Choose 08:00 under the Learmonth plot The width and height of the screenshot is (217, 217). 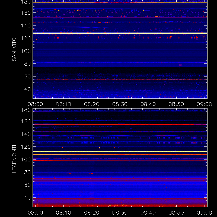[35, 213]
